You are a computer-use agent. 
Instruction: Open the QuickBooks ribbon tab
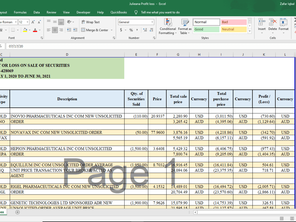click(x=118, y=12)
